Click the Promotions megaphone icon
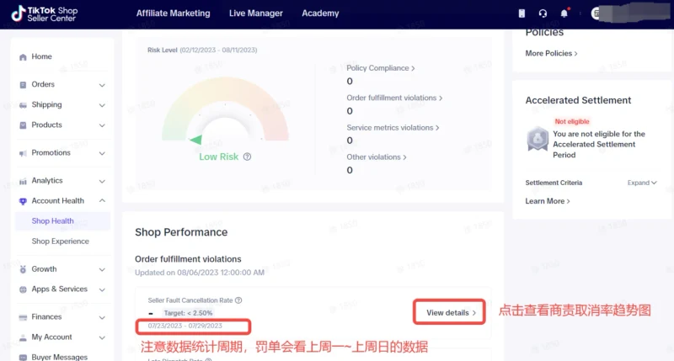The image size is (674, 361). click(23, 153)
